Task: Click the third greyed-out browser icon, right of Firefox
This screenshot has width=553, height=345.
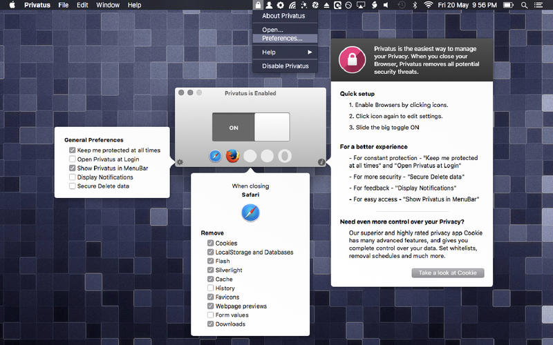Action: pos(250,156)
